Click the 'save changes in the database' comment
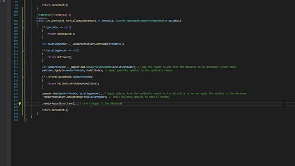The image size is (295, 166). pyautogui.click(x=100, y=104)
